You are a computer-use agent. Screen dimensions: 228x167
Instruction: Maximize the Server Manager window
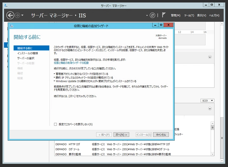click(212, 5)
